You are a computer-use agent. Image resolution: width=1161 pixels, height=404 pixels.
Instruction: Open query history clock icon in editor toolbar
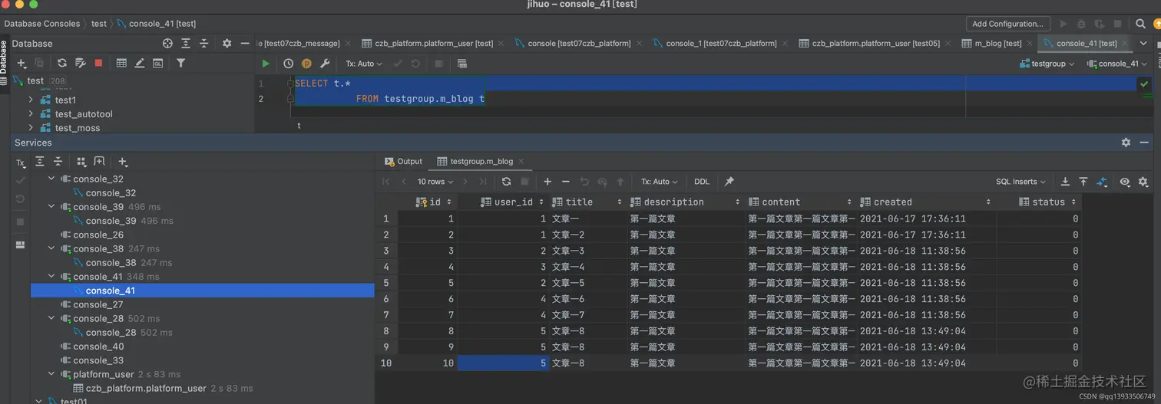(x=288, y=64)
